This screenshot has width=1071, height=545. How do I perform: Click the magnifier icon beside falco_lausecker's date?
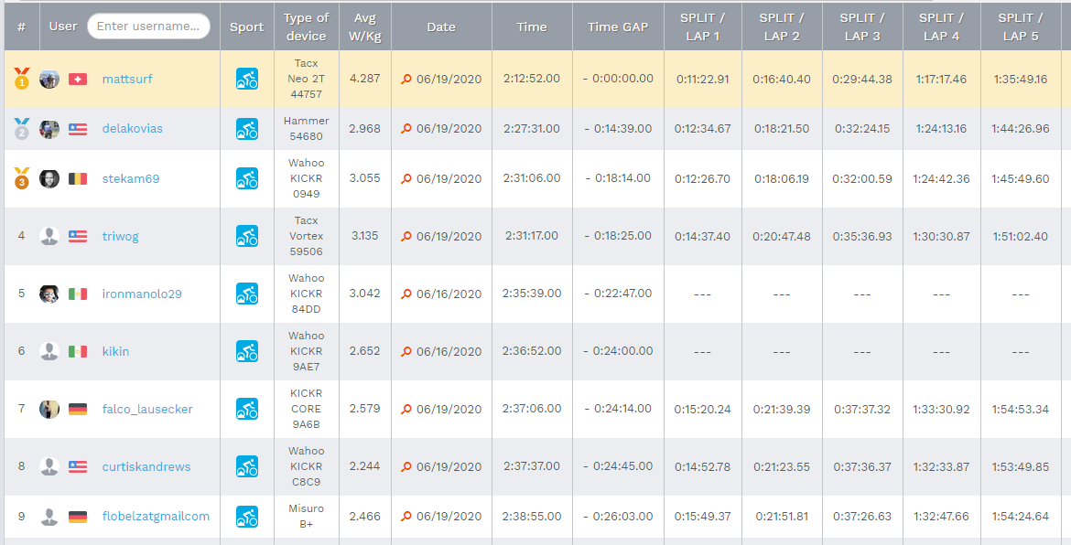pos(406,410)
